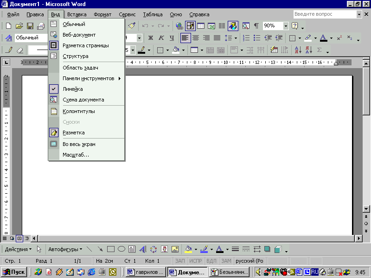Toggle show paragraph marks ¶
This screenshot has height=278, width=371.
point(256,26)
